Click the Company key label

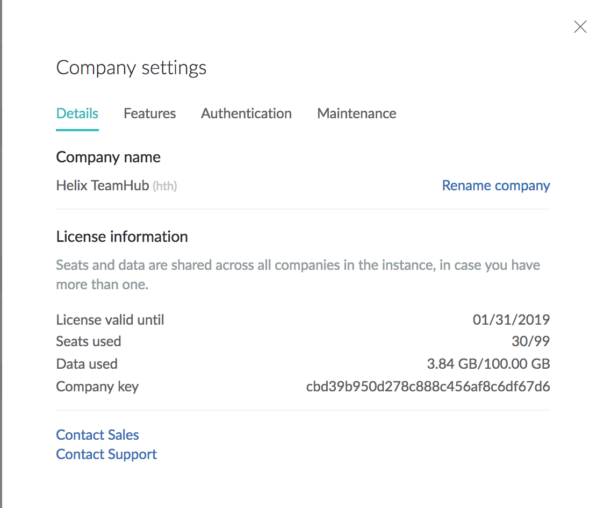tap(97, 386)
